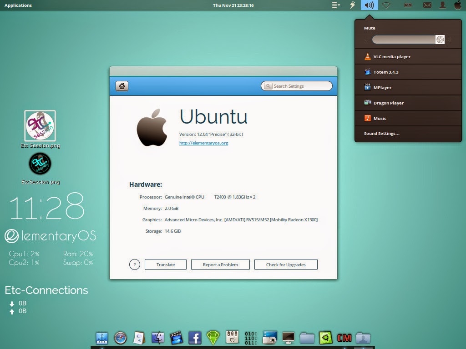
Task: Open the green gem icon in dock
Action: tap(213, 338)
